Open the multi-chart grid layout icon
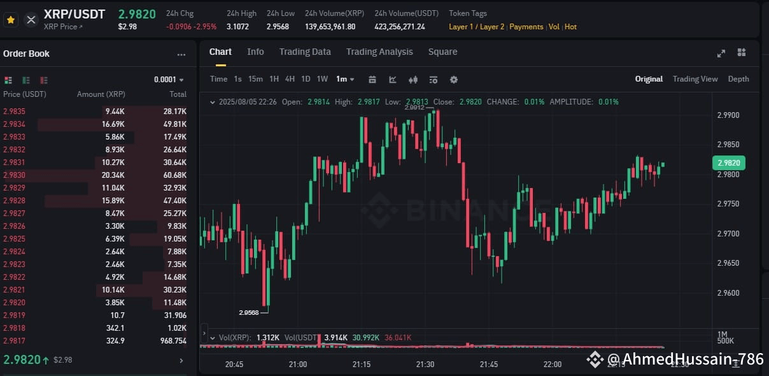769x376 pixels. [x=742, y=52]
